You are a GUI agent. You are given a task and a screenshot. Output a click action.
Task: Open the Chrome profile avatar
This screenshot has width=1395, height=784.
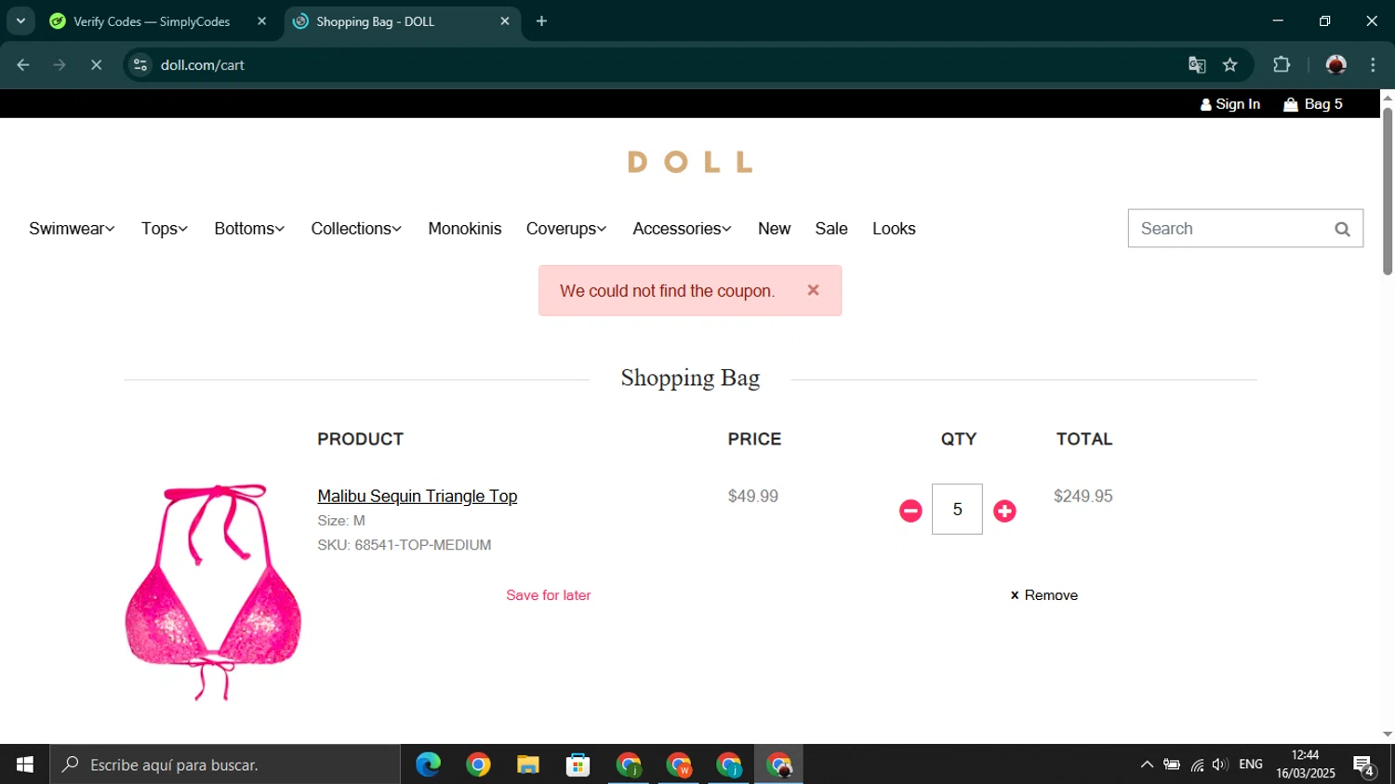[1336, 65]
